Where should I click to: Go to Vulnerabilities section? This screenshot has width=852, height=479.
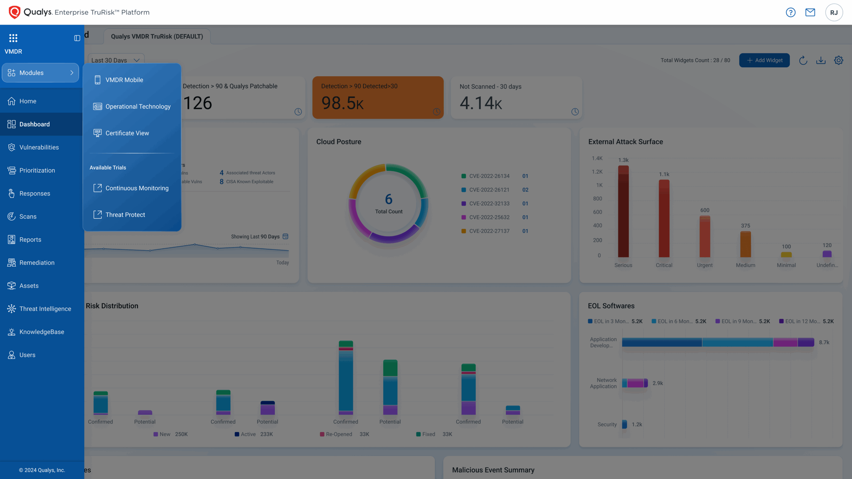pyautogui.click(x=41, y=147)
